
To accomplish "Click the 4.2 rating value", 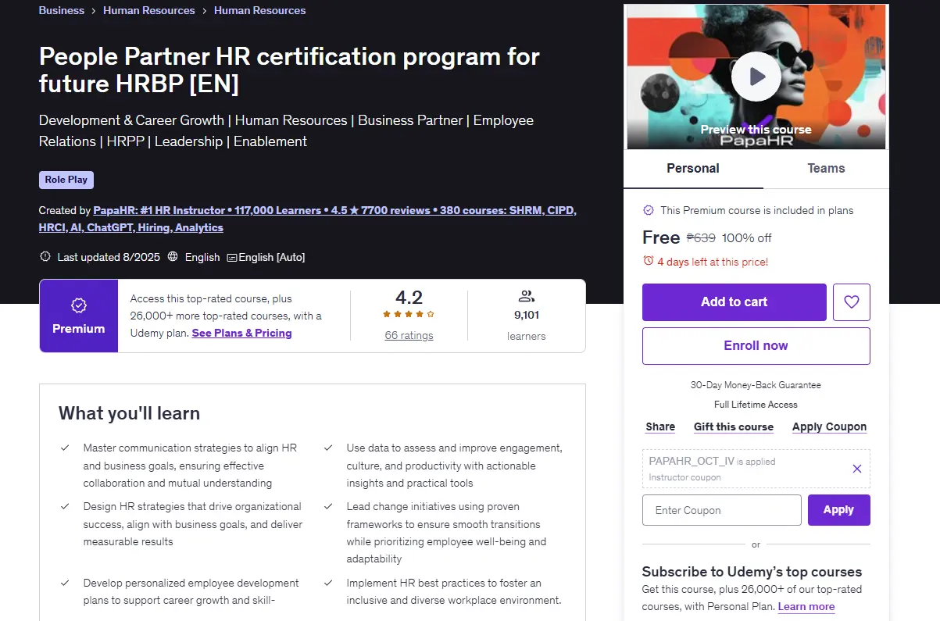I will coord(409,297).
